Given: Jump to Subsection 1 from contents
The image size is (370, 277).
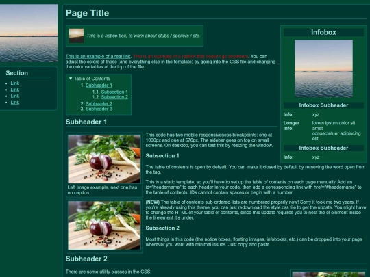Looking at the screenshot, I should [x=114, y=92].
